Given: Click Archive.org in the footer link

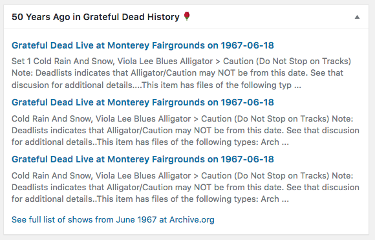Looking at the screenshot, I should pos(192,220).
